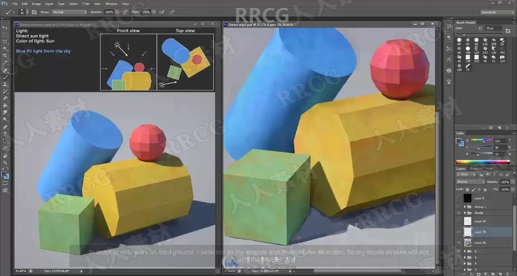This screenshot has width=517, height=276.
Task: Hide the Masks group
Action: (458, 213)
